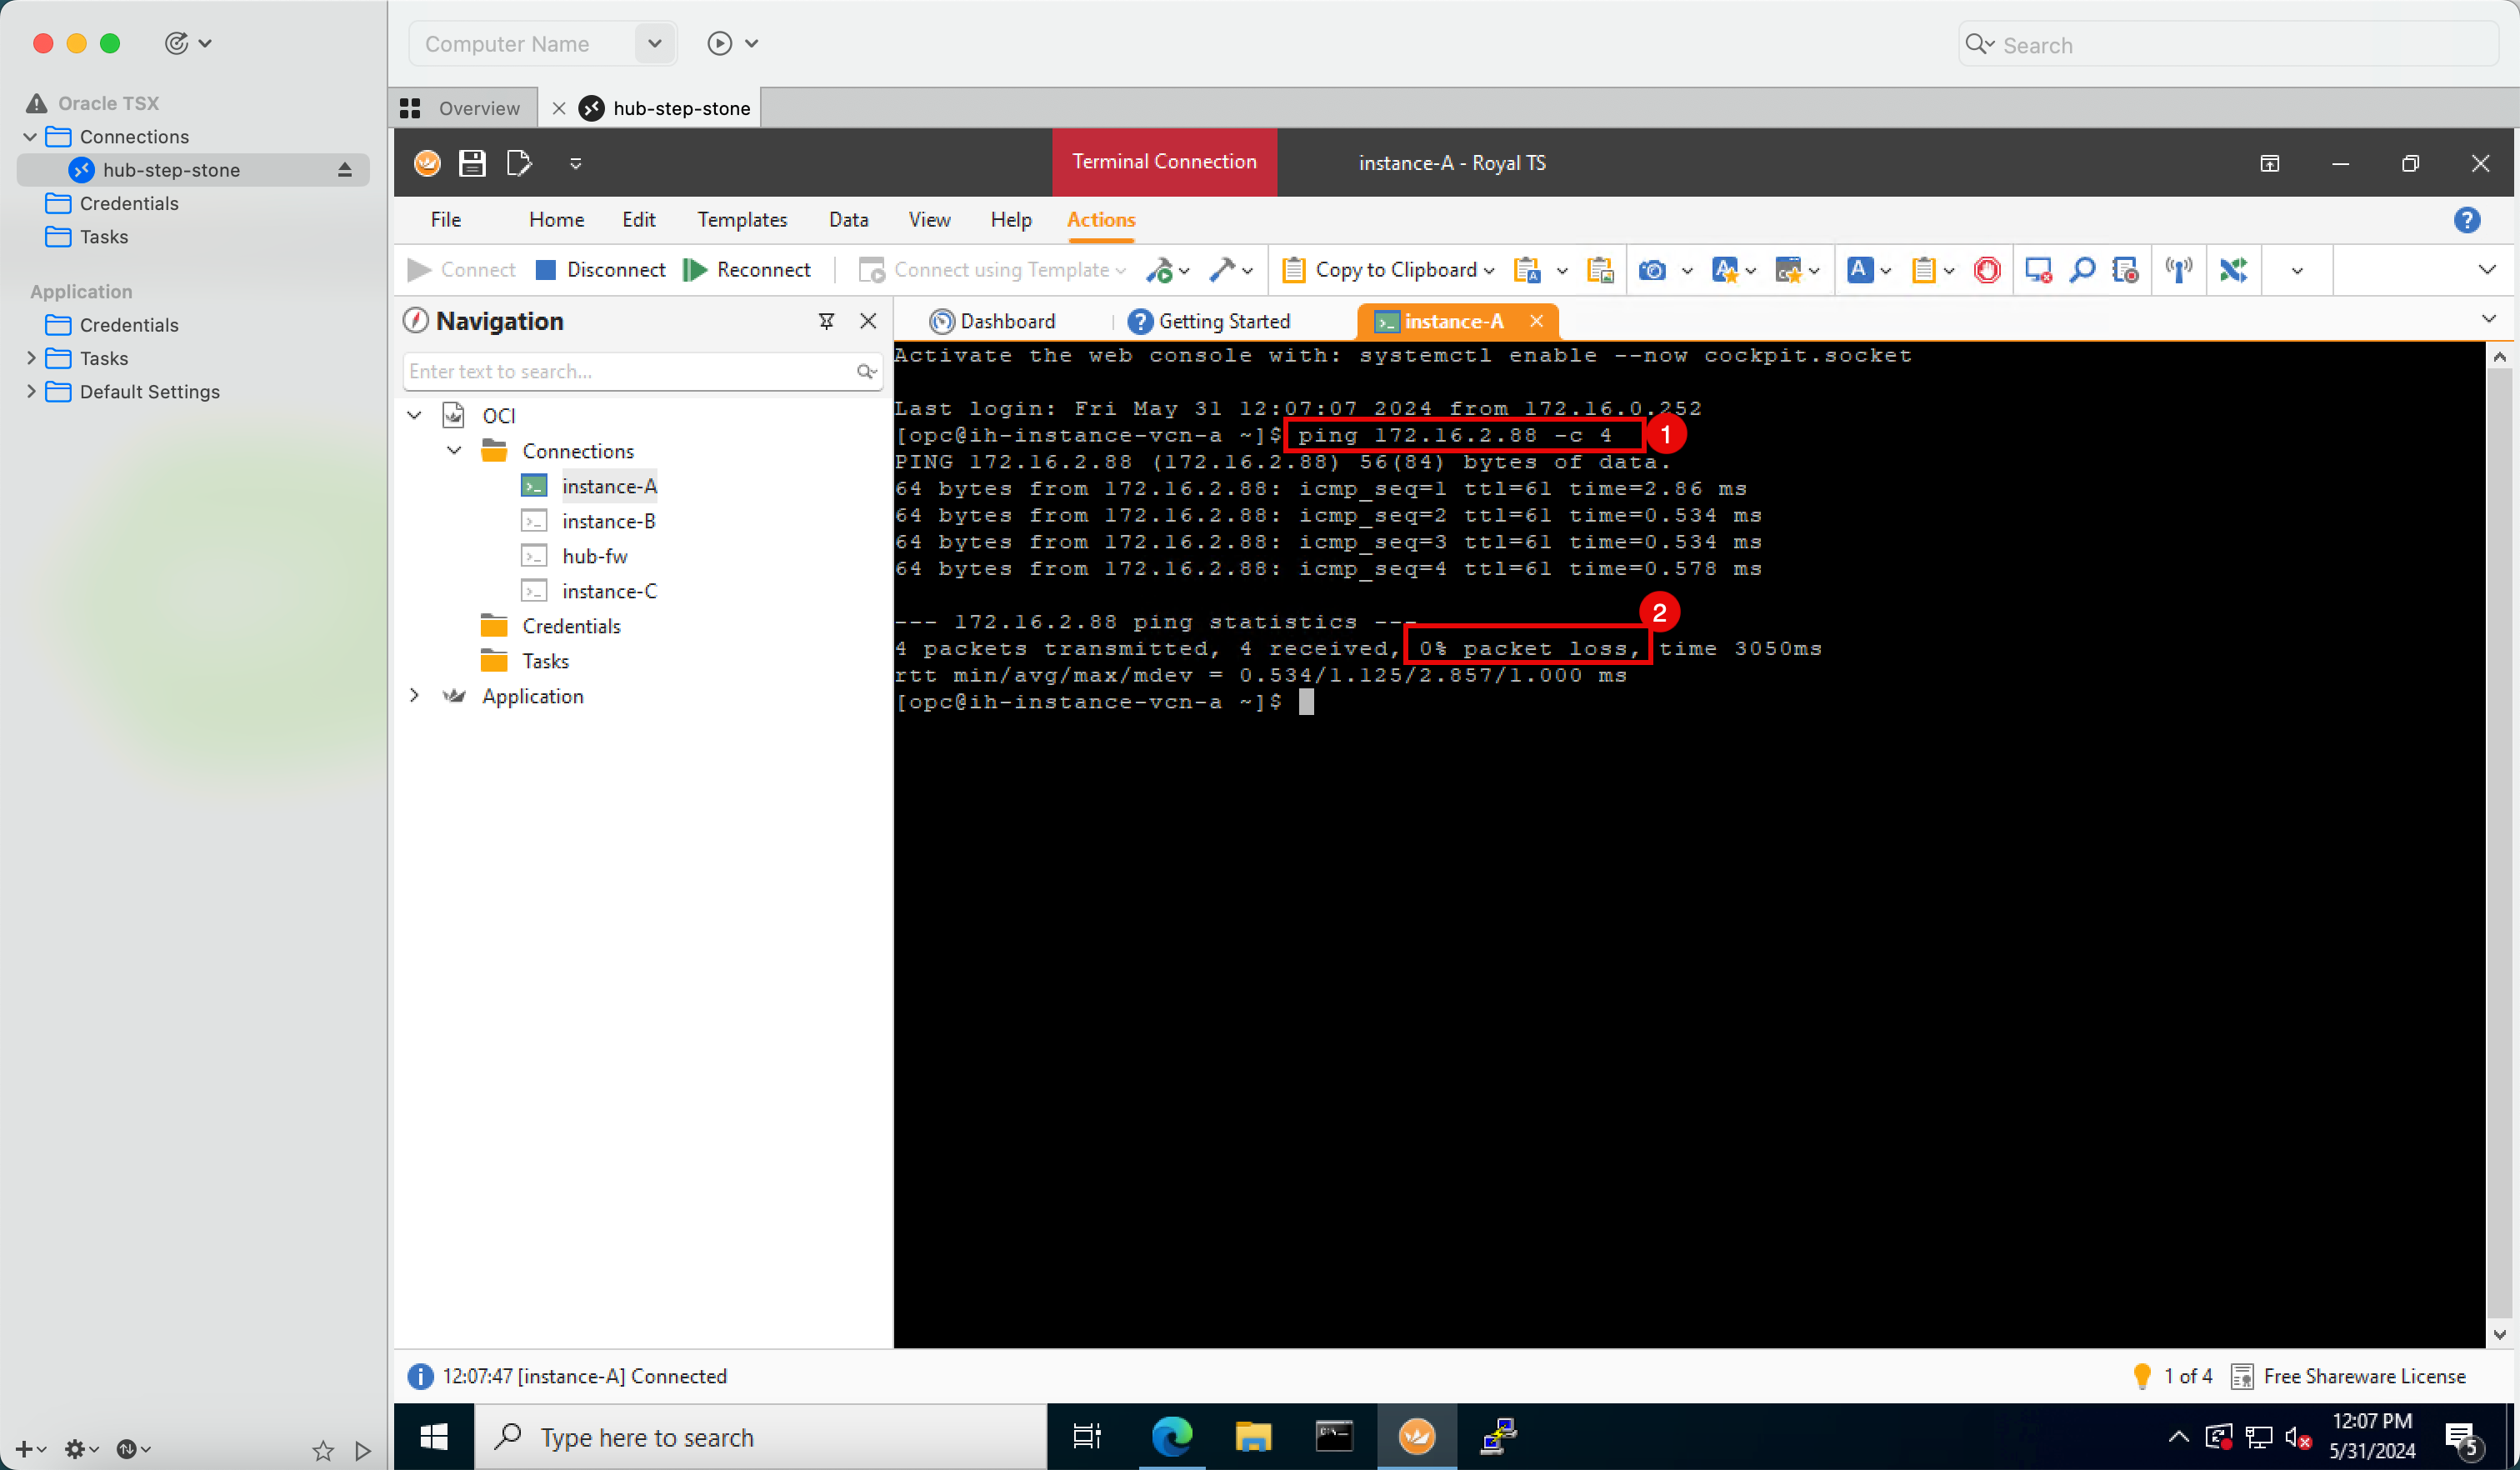Open the Actions menu in ribbon
Image resolution: width=2520 pixels, height=1470 pixels.
click(x=1101, y=218)
